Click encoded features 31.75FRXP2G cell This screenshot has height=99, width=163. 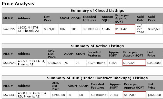[x=97, y=63]
